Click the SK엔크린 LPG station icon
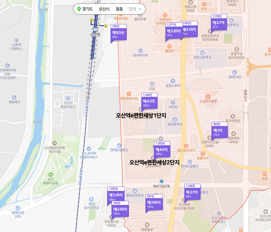 18,208
